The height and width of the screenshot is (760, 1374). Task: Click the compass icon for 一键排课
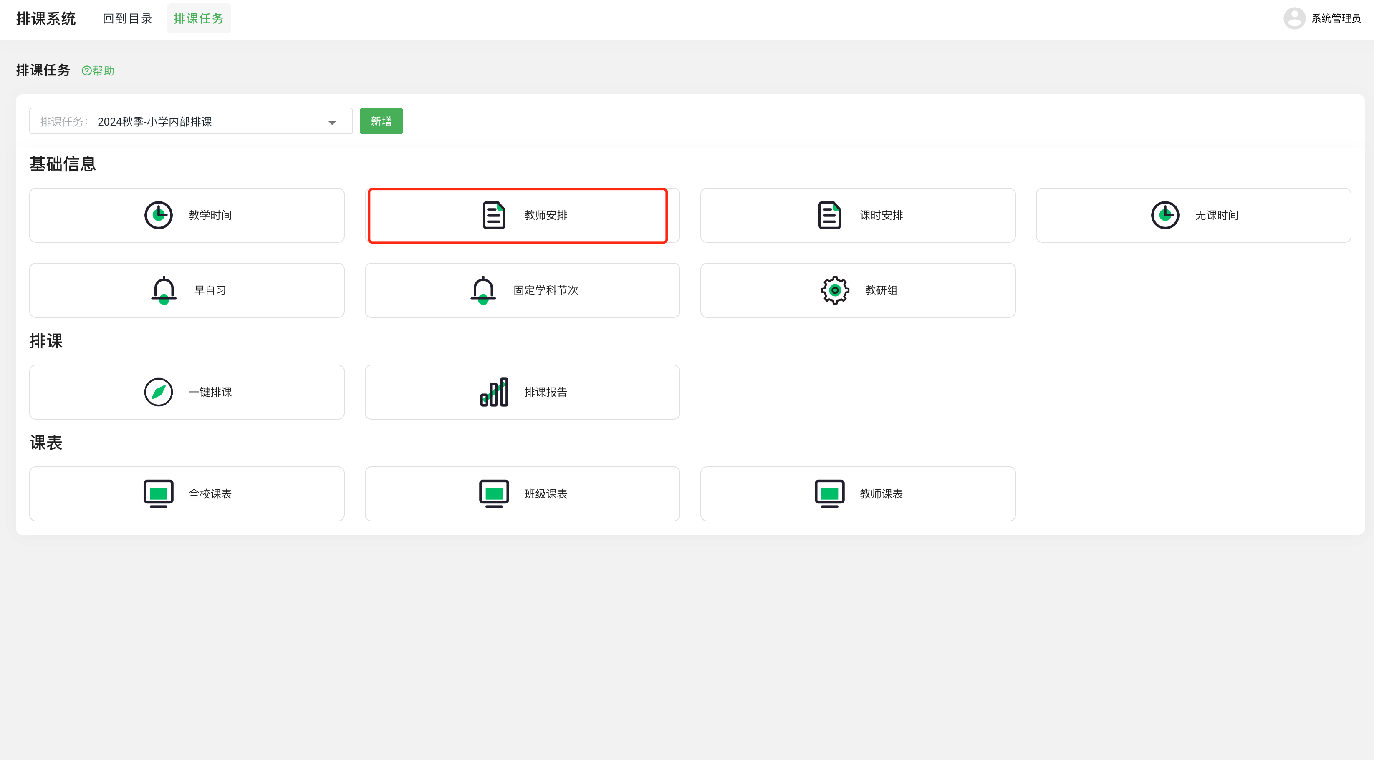(159, 392)
